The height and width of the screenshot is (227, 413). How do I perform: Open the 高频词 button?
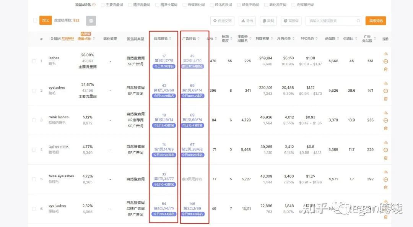click(291, 21)
